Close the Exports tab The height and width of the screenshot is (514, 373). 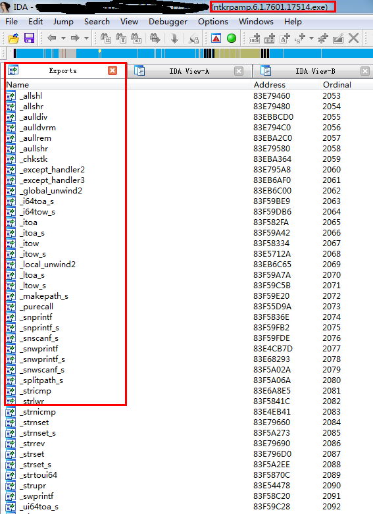(112, 70)
